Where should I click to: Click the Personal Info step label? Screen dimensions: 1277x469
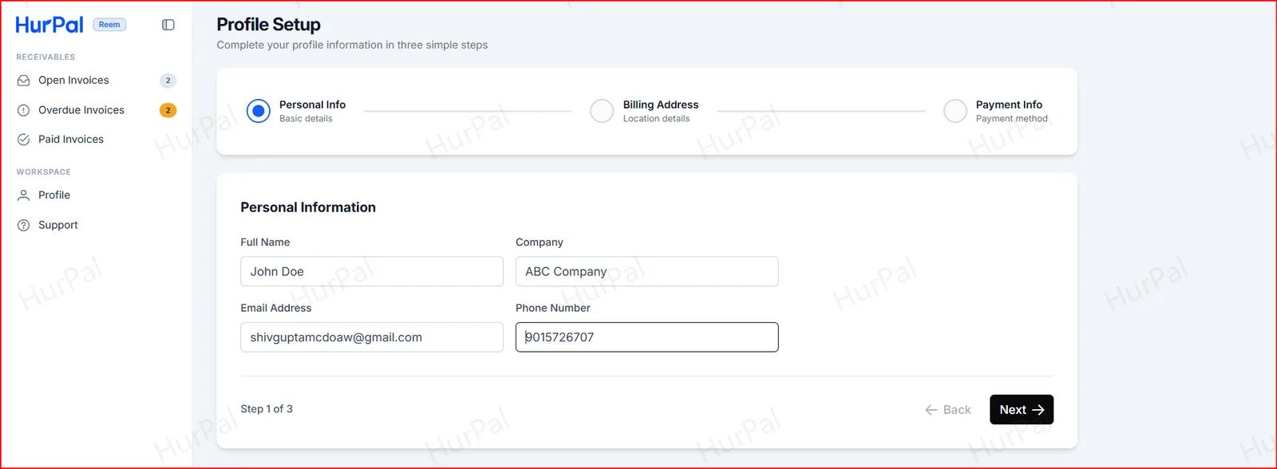(312, 104)
